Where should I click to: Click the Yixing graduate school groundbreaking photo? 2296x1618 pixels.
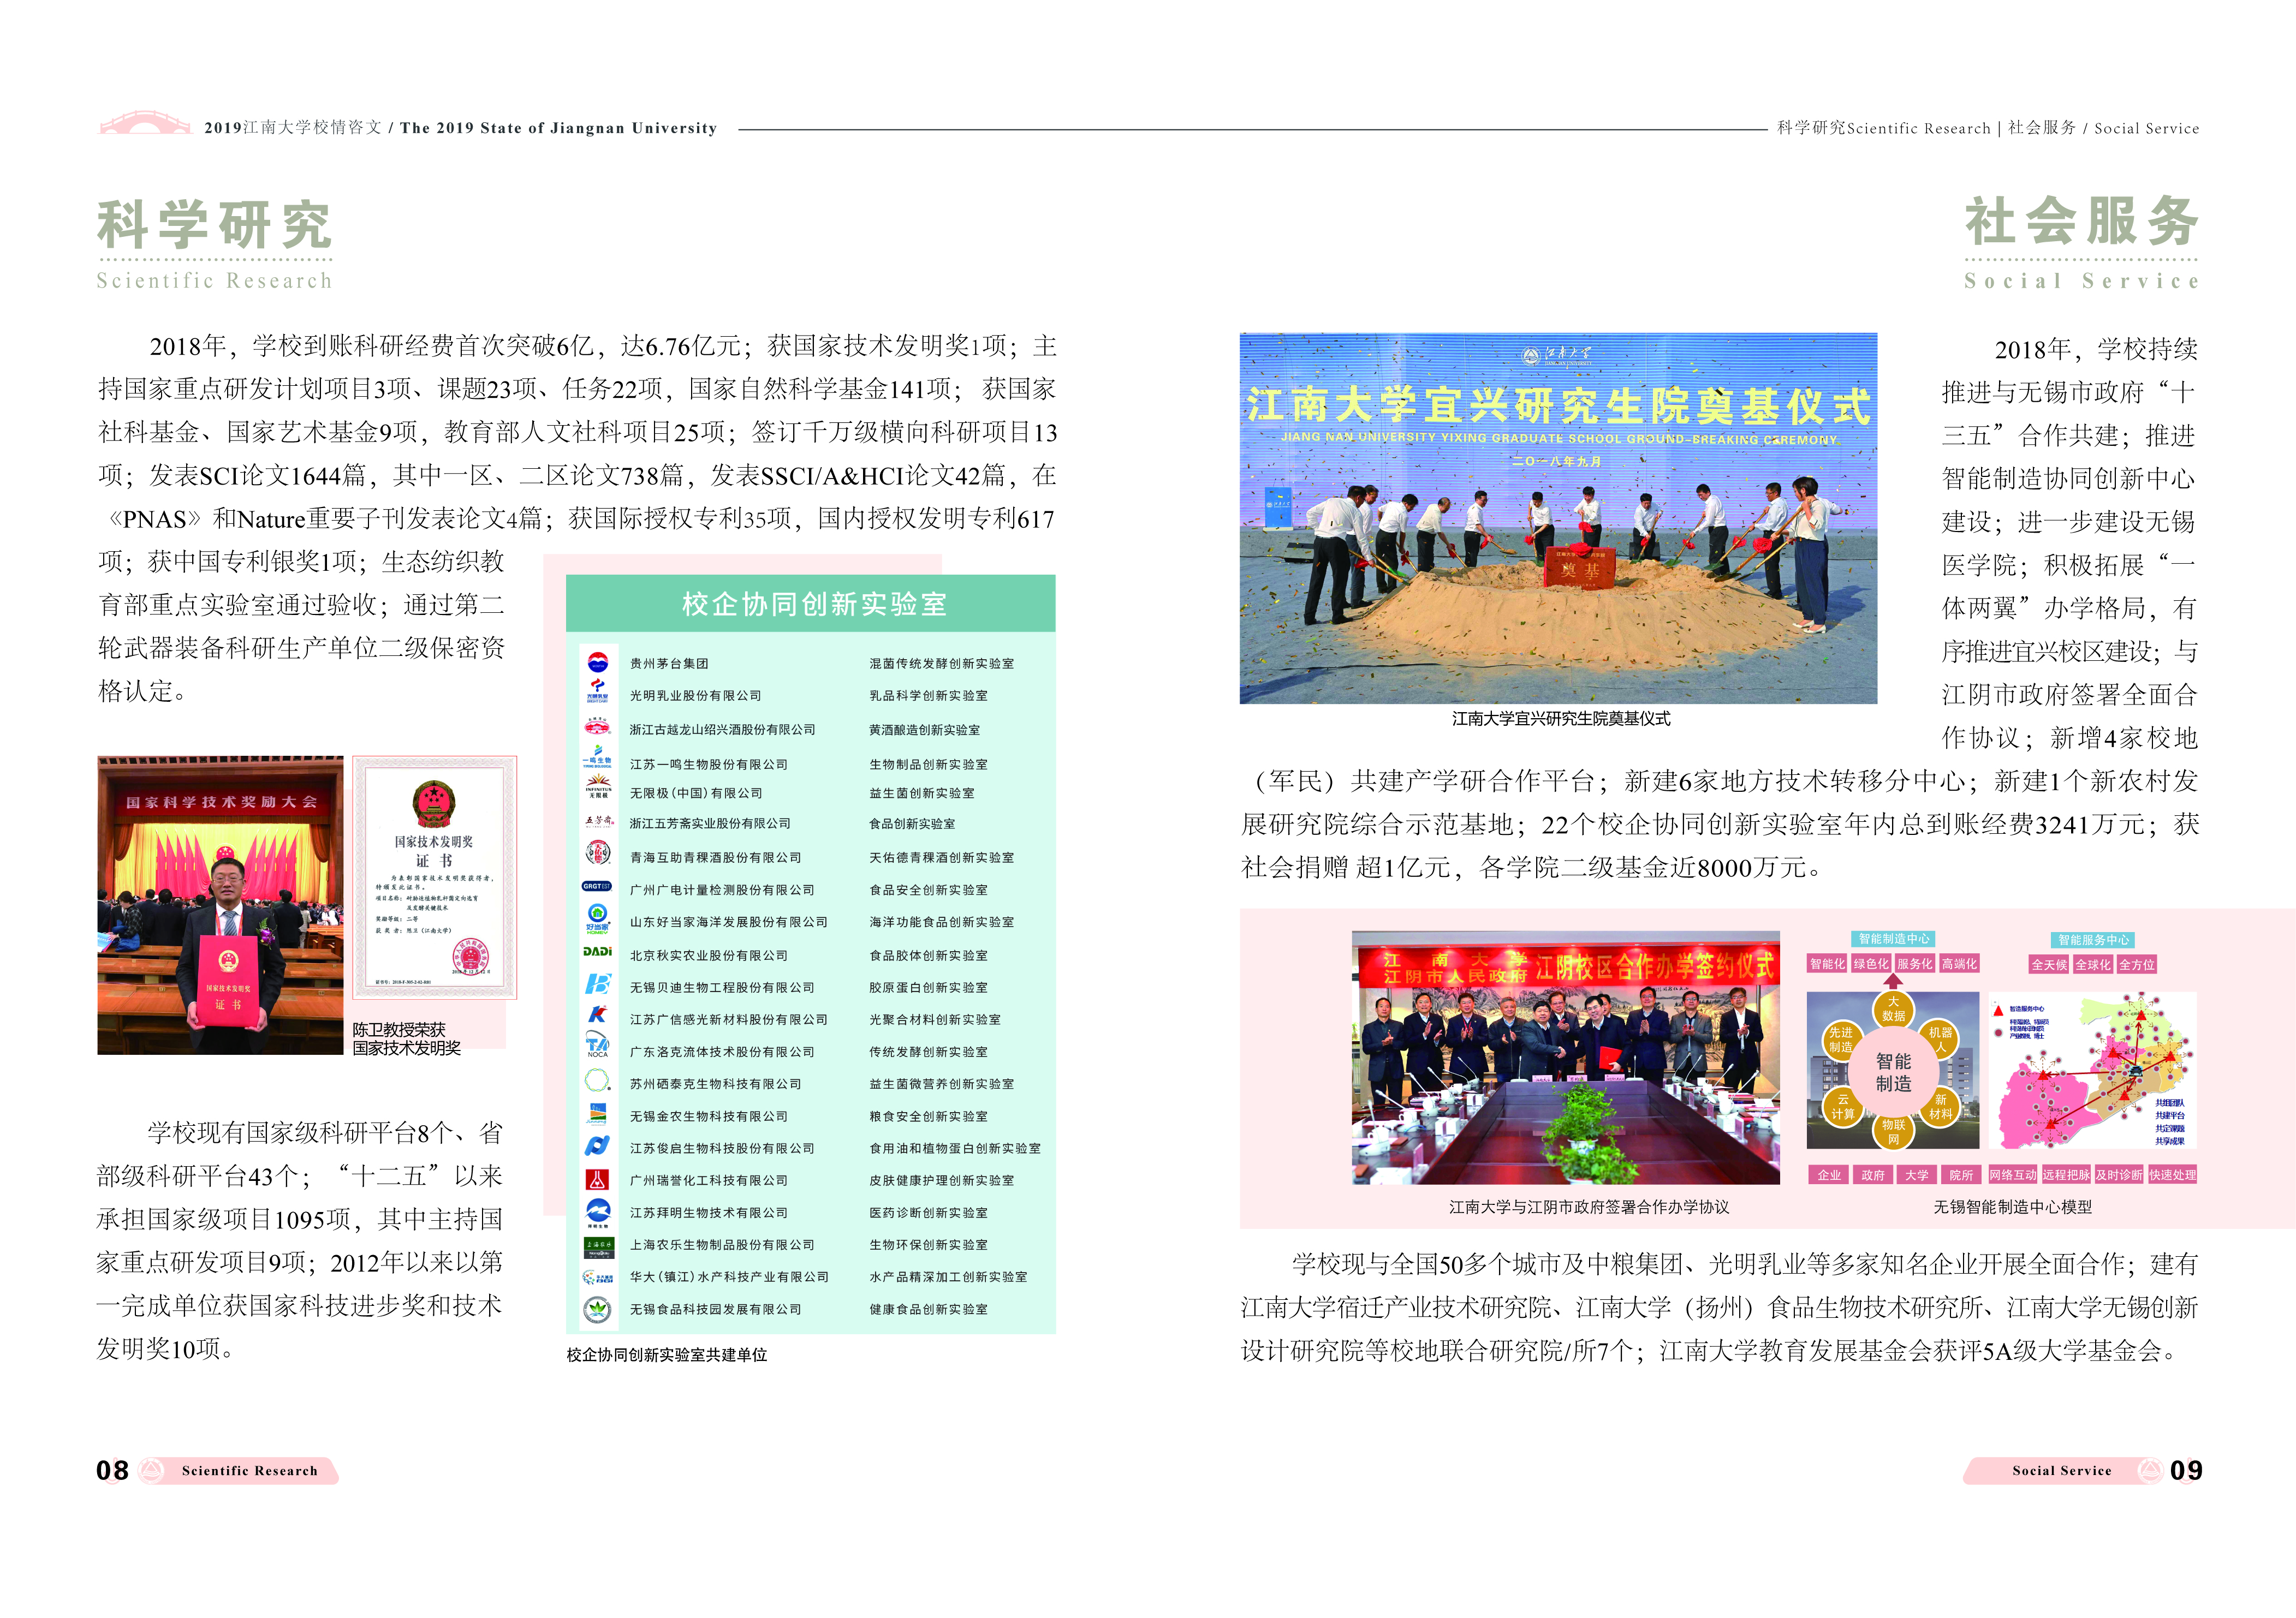(x=1557, y=518)
